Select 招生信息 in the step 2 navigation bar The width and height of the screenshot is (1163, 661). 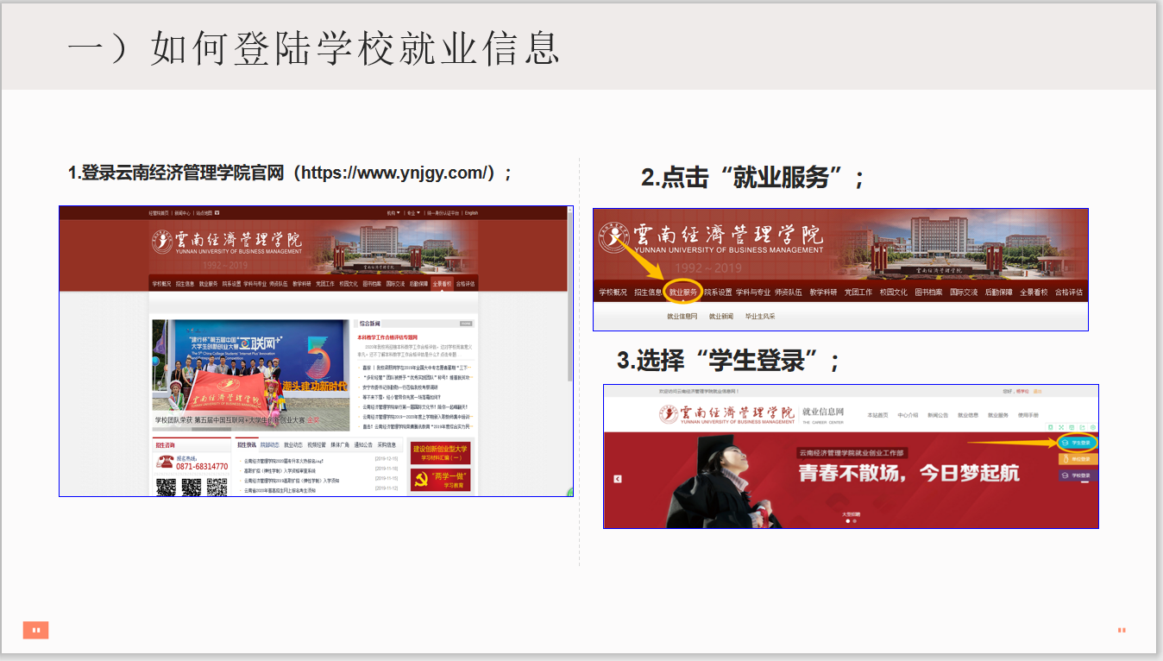648,293
